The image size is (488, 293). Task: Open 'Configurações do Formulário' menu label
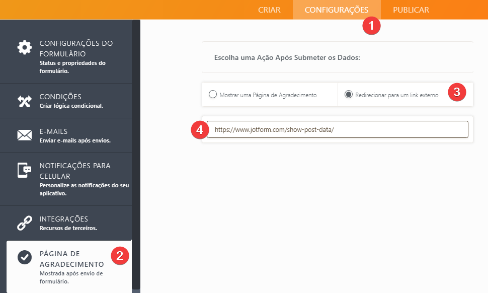click(76, 48)
